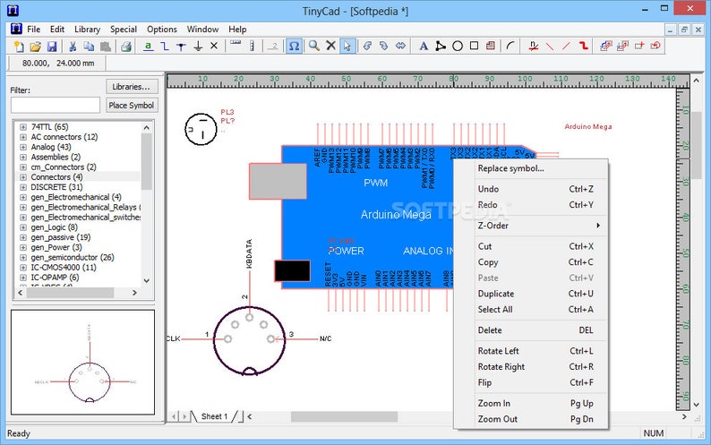711x445 pixels.
Task: Click the large black X delete icon
Action: (331, 46)
